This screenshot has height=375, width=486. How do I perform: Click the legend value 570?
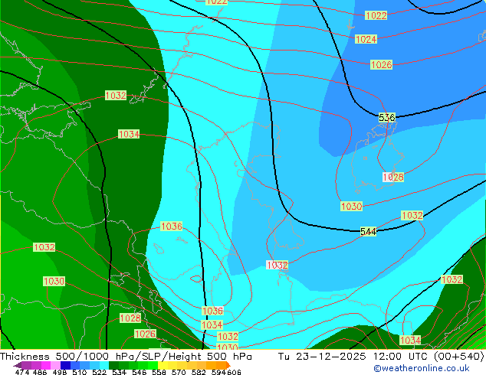179,372
